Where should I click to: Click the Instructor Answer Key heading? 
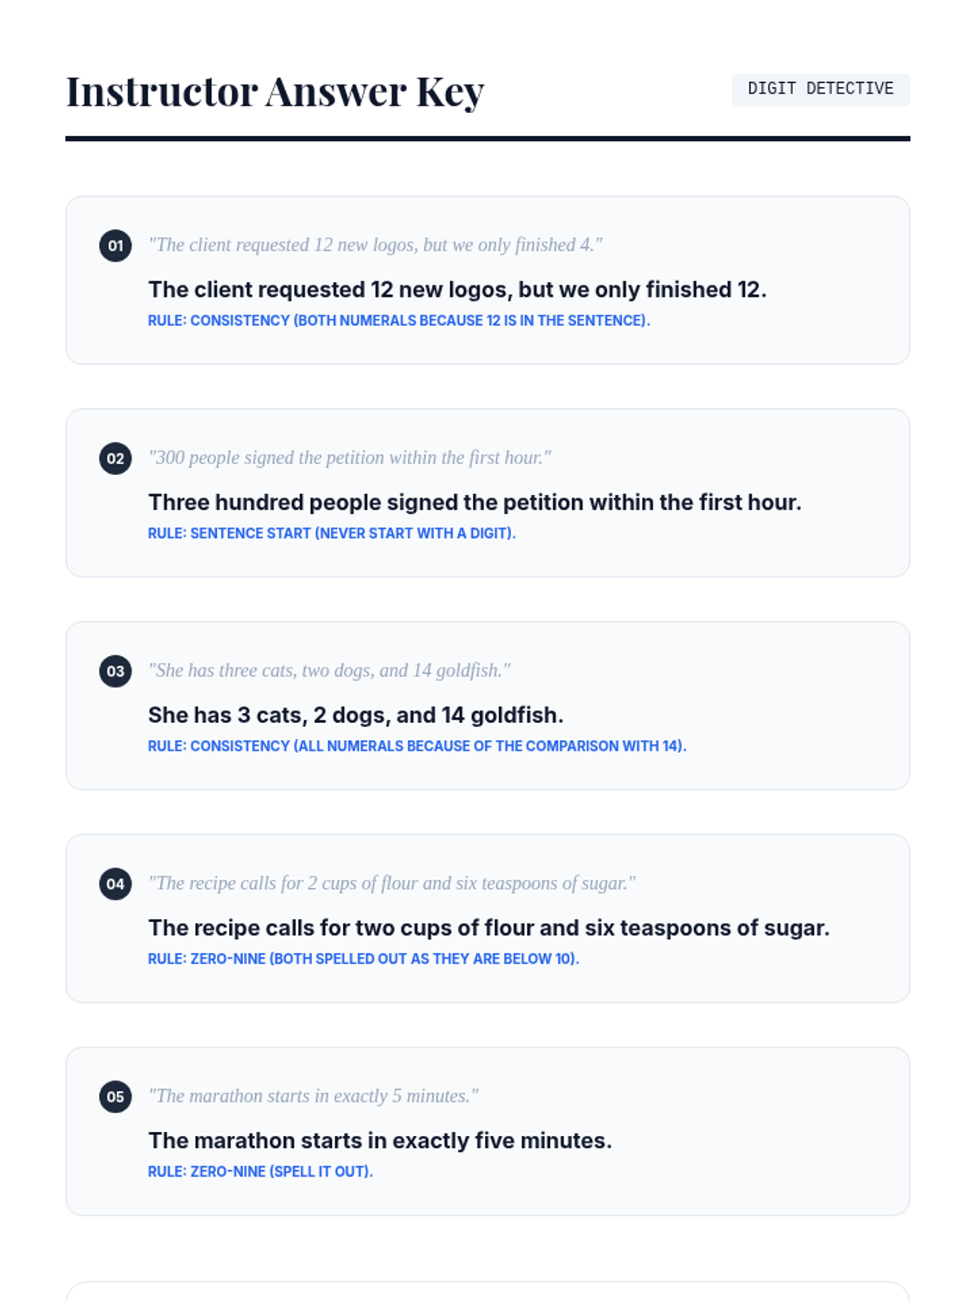(x=275, y=91)
